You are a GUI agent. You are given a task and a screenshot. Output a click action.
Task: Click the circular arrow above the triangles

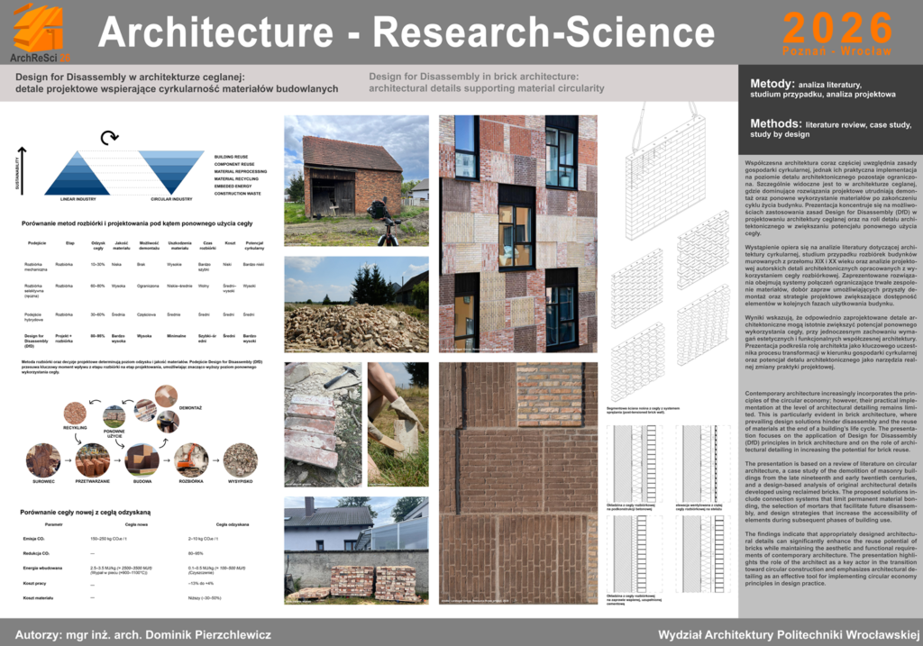(x=109, y=137)
